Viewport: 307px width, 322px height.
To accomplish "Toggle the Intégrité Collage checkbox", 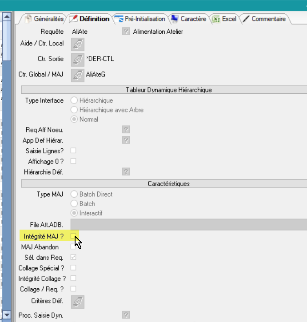I will (x=74, y=278).
